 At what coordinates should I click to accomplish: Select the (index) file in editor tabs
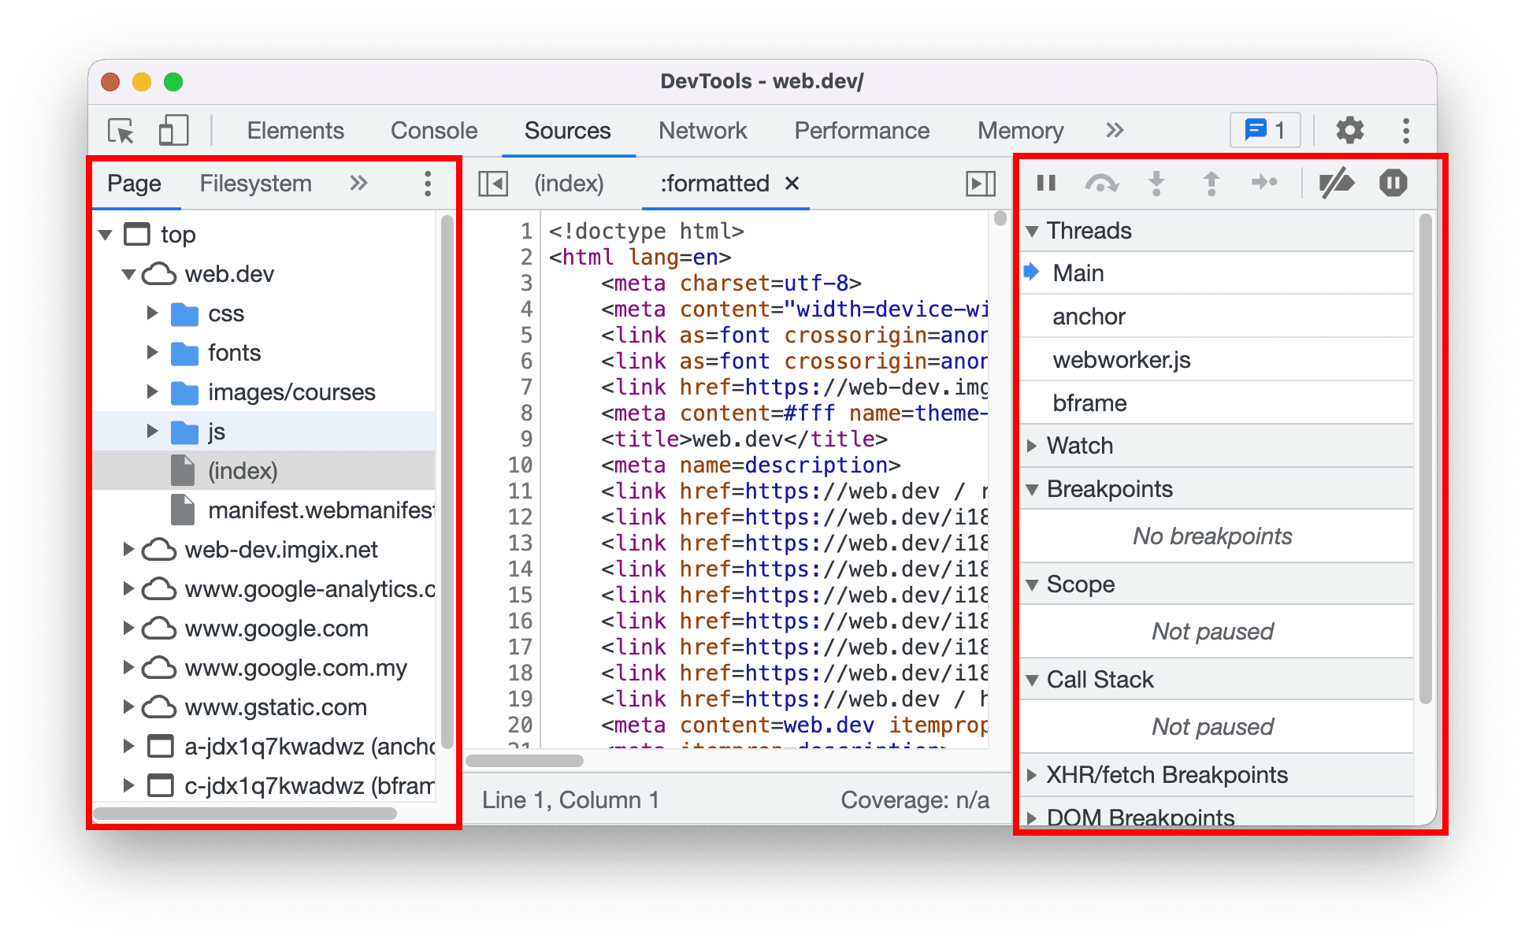[x=577, y=183]
